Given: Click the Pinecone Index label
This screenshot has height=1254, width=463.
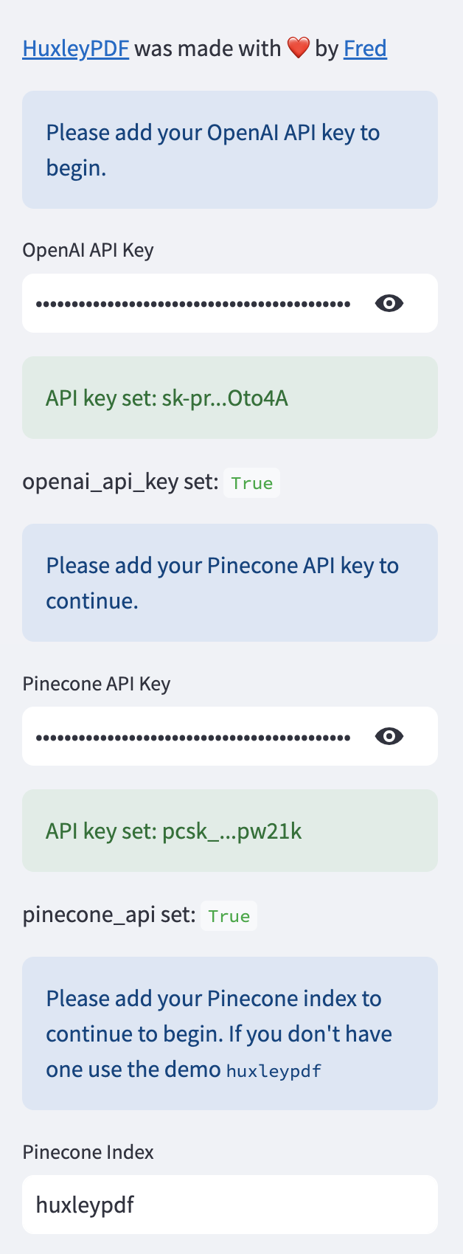Looking at the screenshot, I should pyautogui.click(x=88, y=1152).
